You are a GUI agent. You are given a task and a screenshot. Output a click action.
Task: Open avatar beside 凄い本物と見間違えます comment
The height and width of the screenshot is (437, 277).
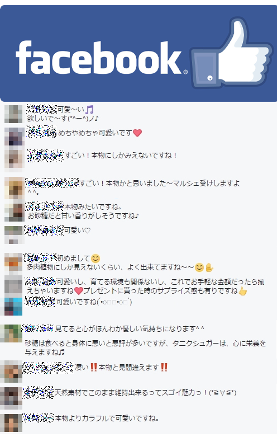pyautogui.click(x=11, y=372)
